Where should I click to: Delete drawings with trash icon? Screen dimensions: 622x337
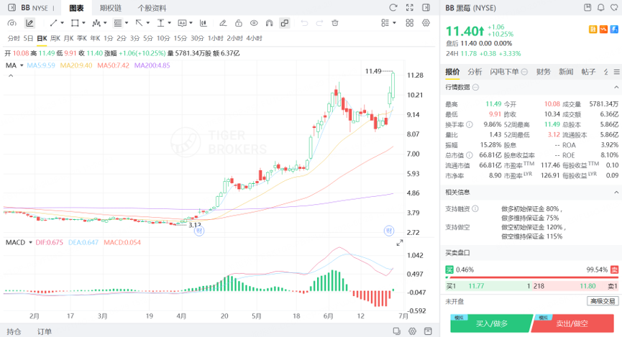[335, 23]
